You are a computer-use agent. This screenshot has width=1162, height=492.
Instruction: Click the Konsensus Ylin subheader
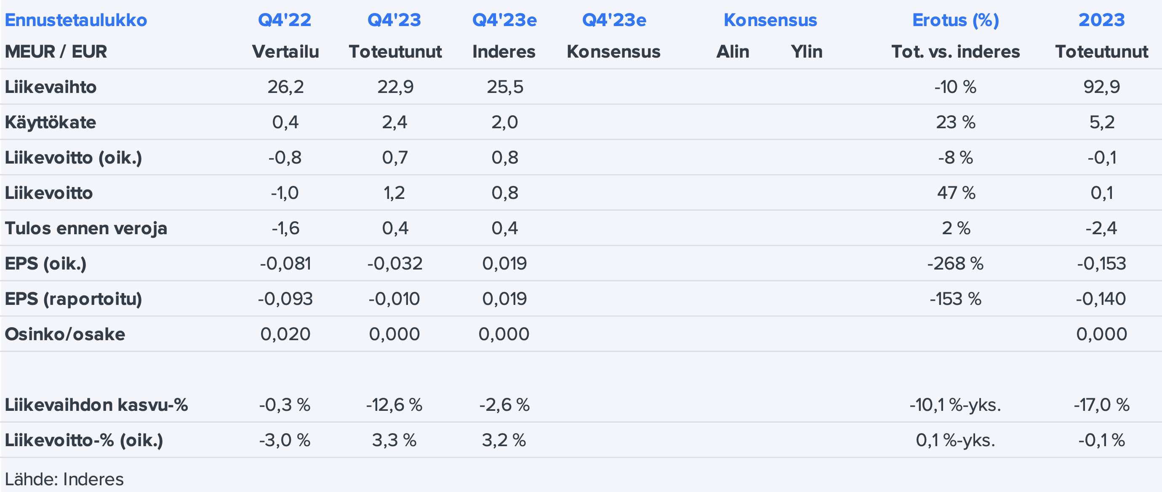click(807, 52)
